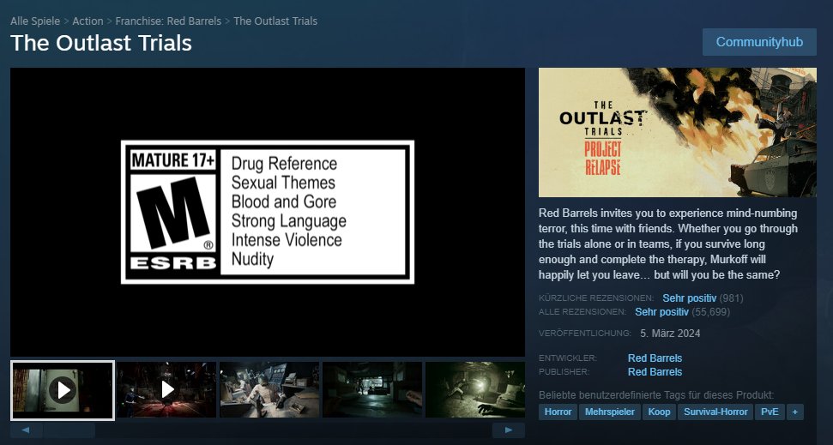Play the second trailer thumbnail
This screenshot has height=445, width=833.
[x=166, y=390]
